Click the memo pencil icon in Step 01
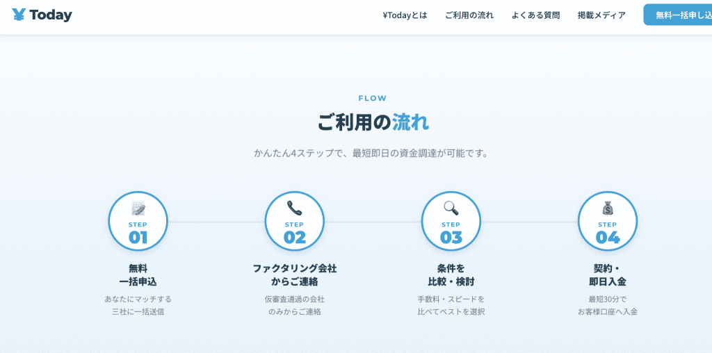This screenshot has width=712, height=353. pyautogui.click(x=138, y=208)
